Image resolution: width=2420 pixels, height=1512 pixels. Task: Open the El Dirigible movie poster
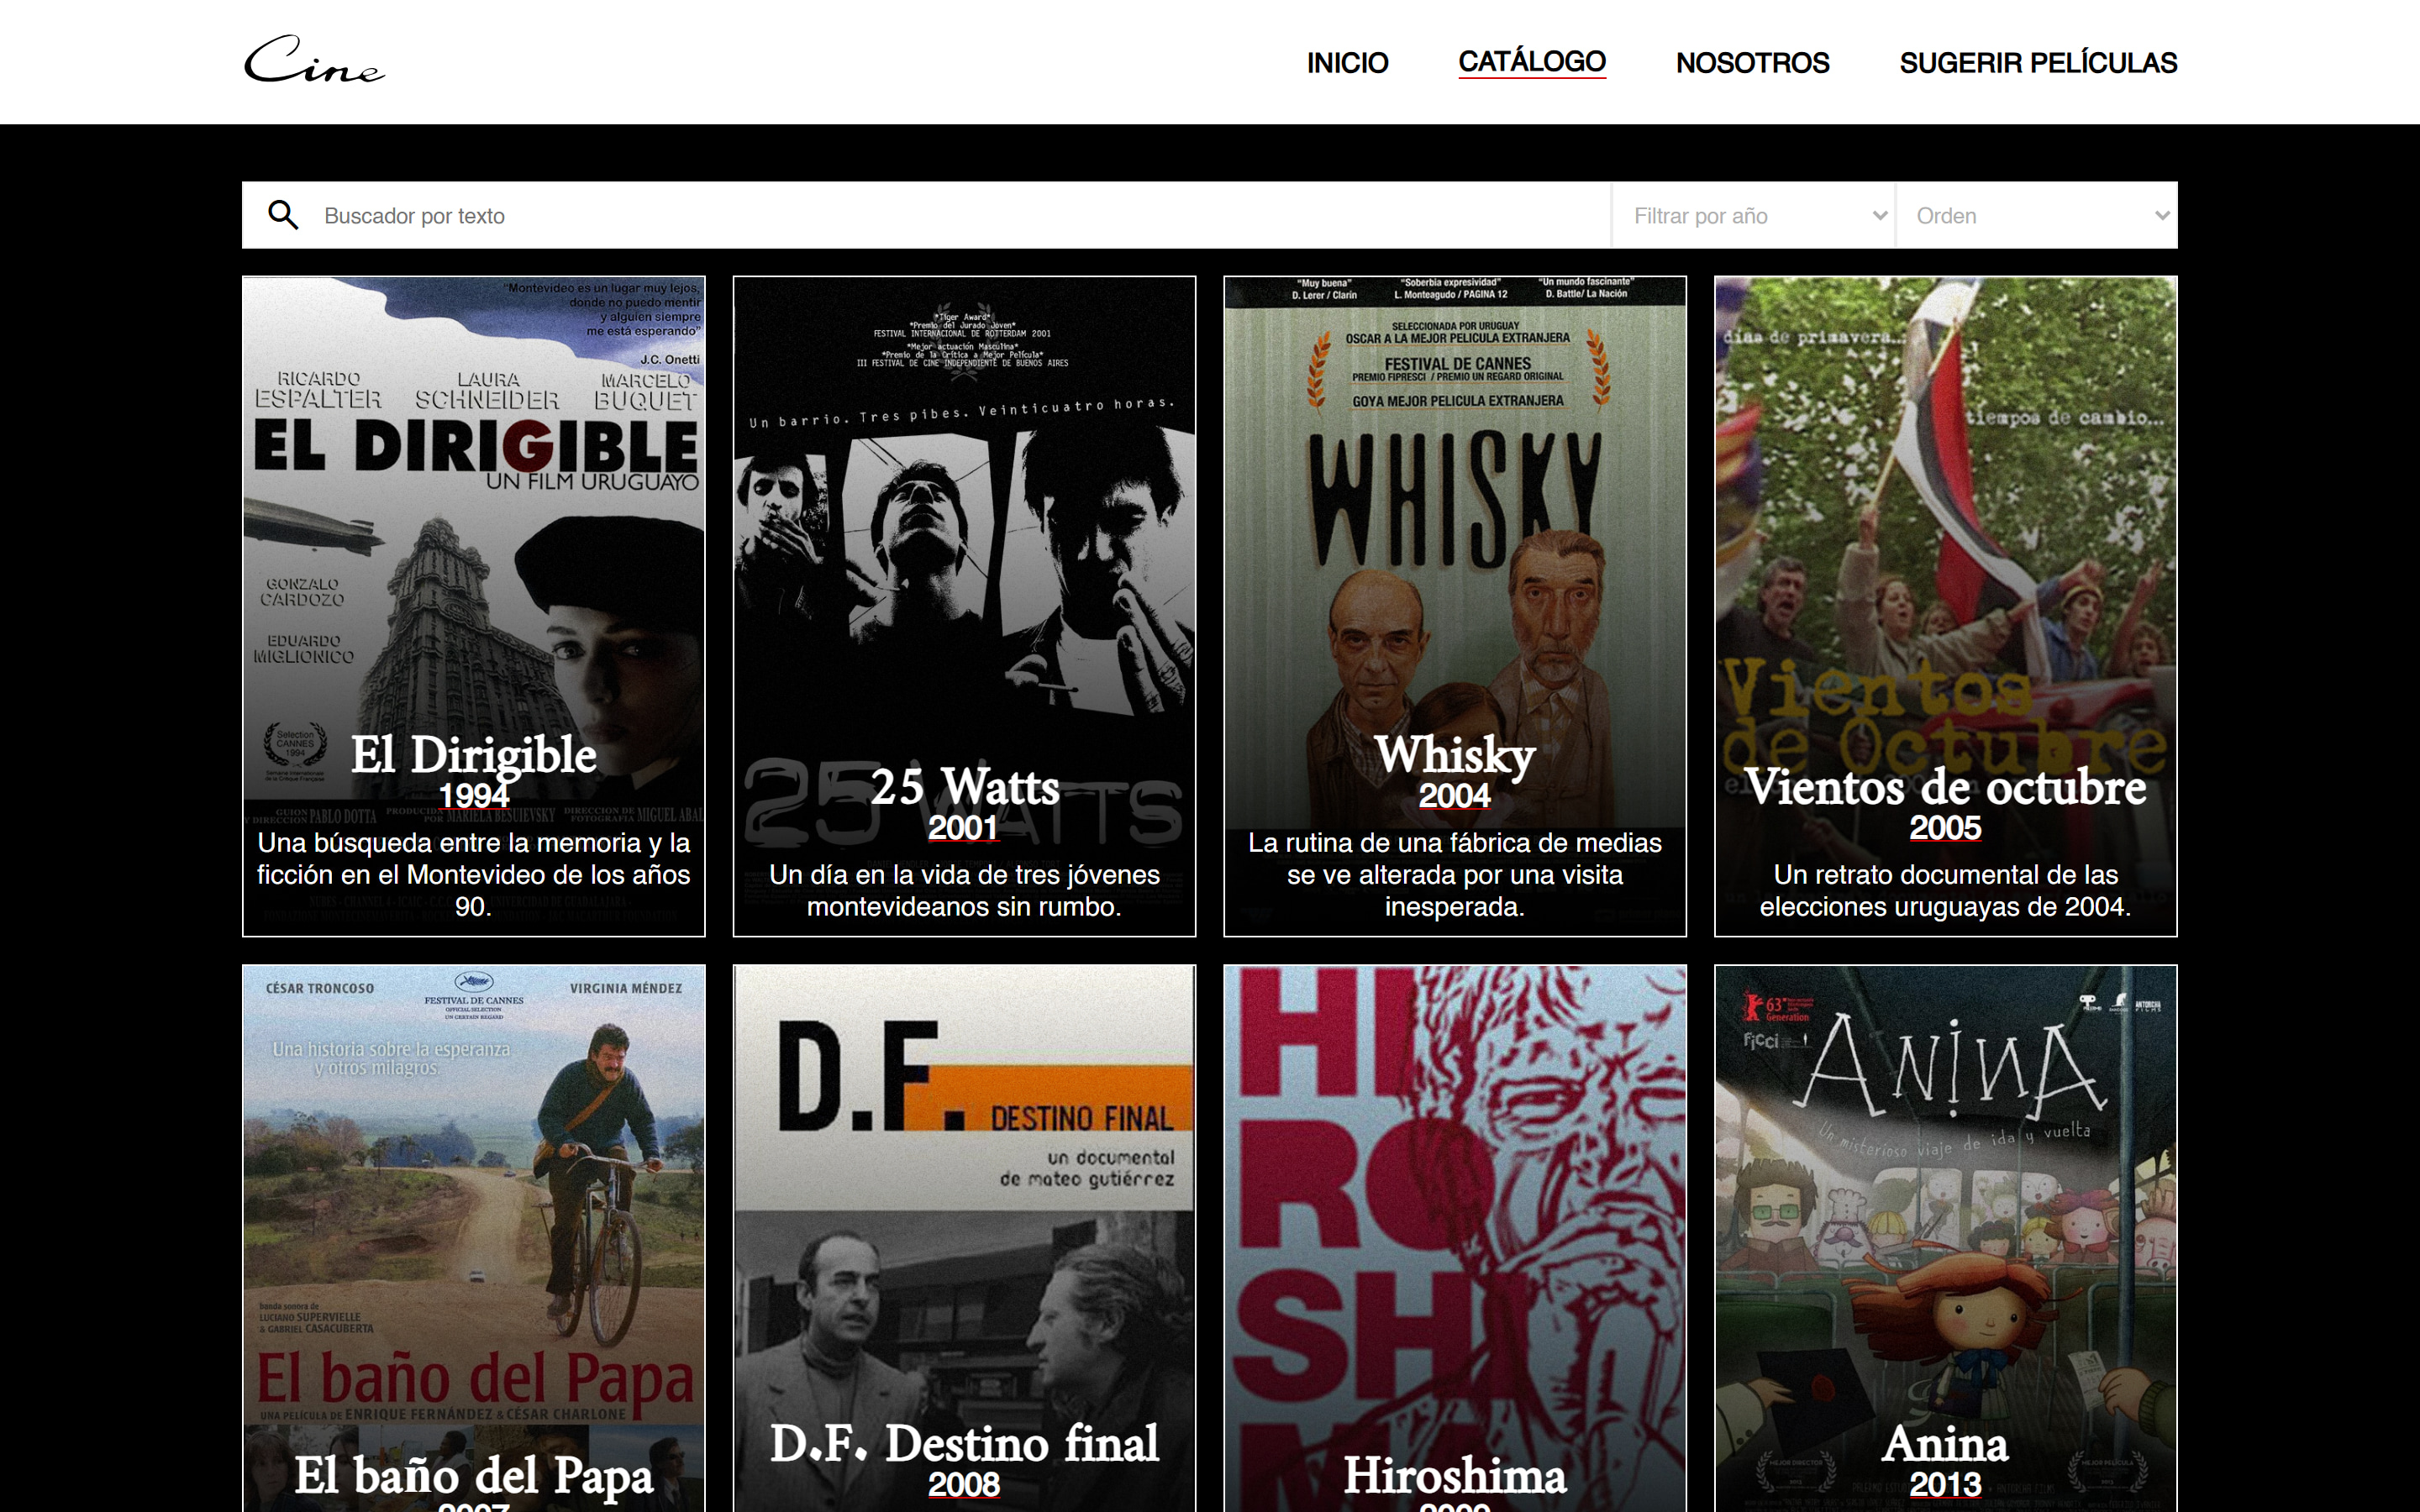474,606
